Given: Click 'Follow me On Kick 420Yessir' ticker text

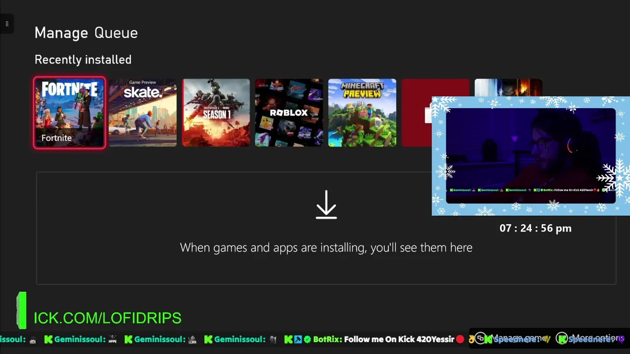Looking at the screenshot, I should click(398, 339).
